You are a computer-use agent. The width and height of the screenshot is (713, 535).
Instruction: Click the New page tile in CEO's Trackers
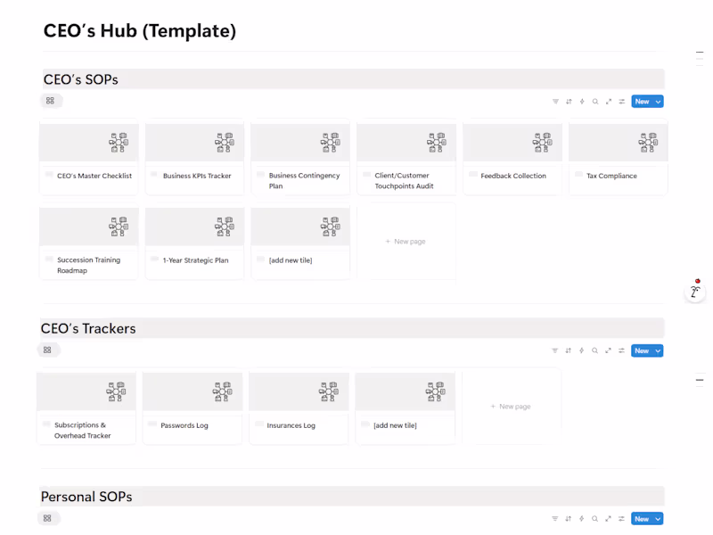point(511,406)
